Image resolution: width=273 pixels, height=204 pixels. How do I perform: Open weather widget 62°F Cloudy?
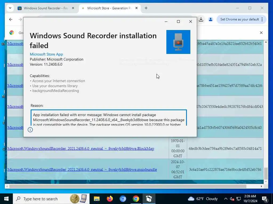click(x=203, y=199)
